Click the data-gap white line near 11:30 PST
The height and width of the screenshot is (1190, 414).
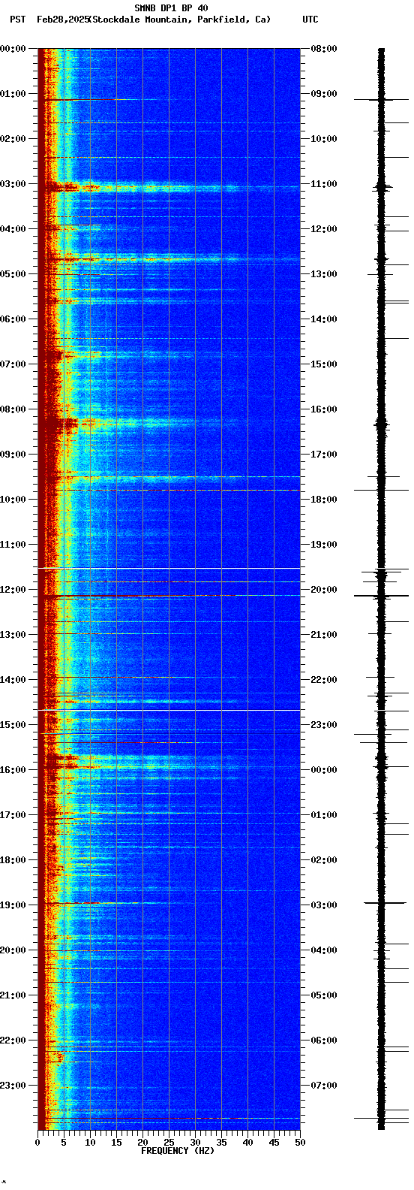click(x=169, y=569)
